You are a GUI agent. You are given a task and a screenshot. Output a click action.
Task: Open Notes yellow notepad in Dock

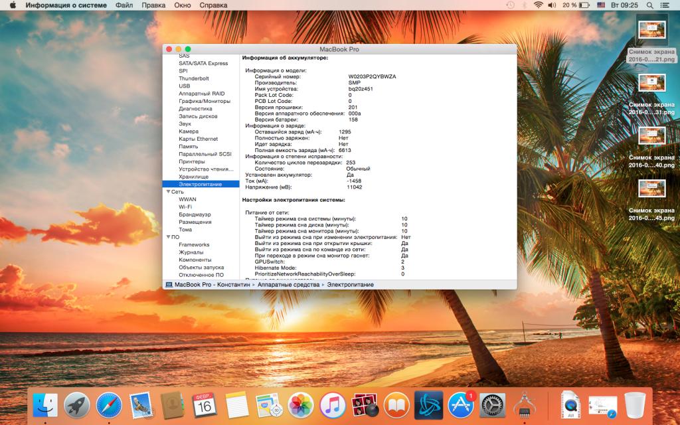pyautogui.click(x=237, y=406)
